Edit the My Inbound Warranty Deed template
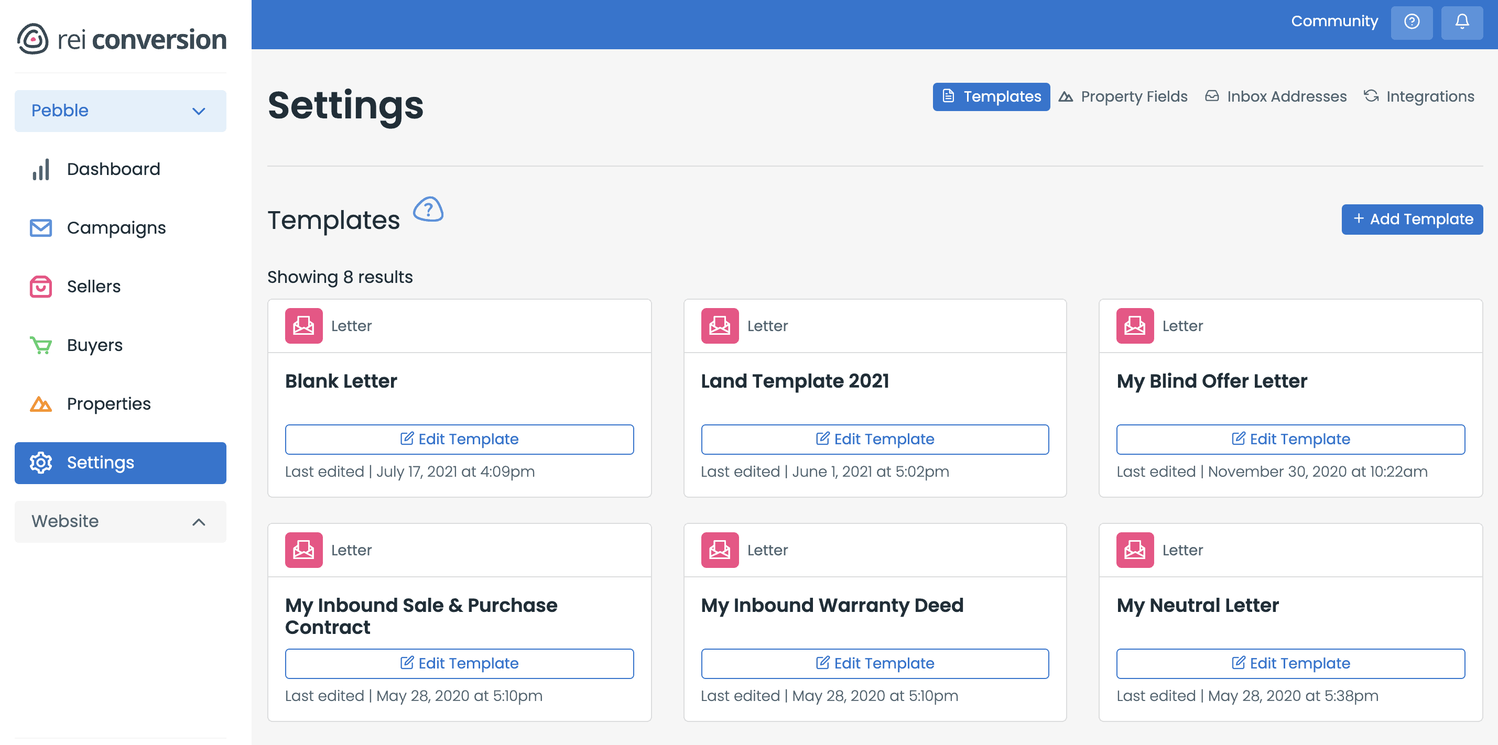 [875, 664]
